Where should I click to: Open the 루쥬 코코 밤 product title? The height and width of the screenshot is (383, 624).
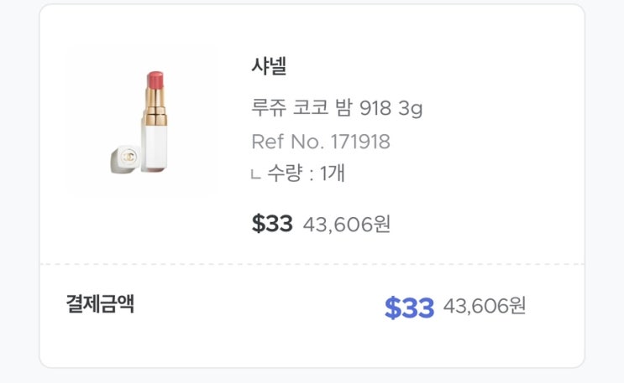pos(302,108)
